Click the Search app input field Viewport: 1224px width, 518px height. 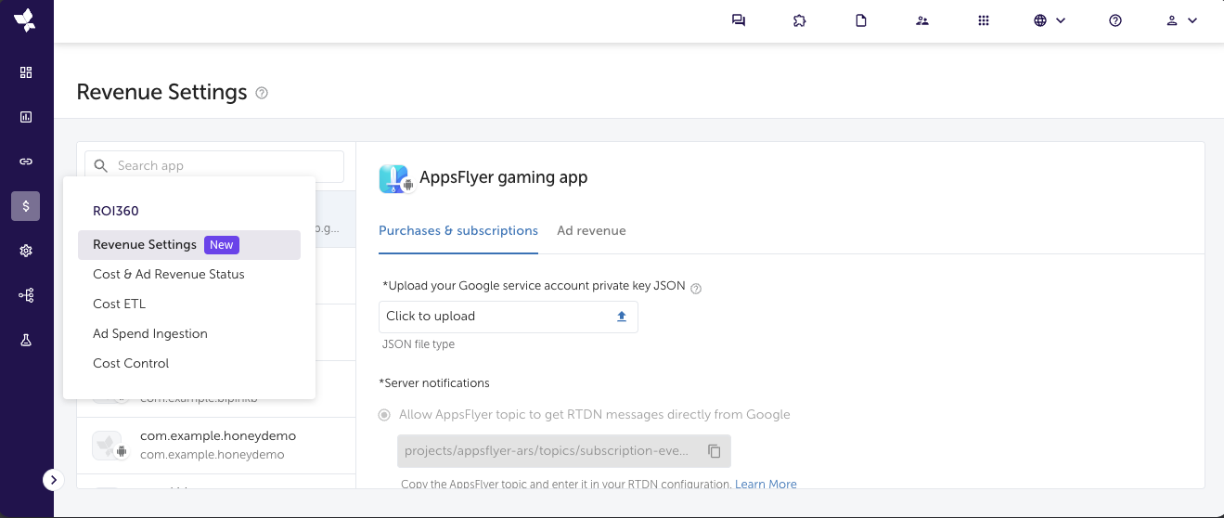coord(214,166)
